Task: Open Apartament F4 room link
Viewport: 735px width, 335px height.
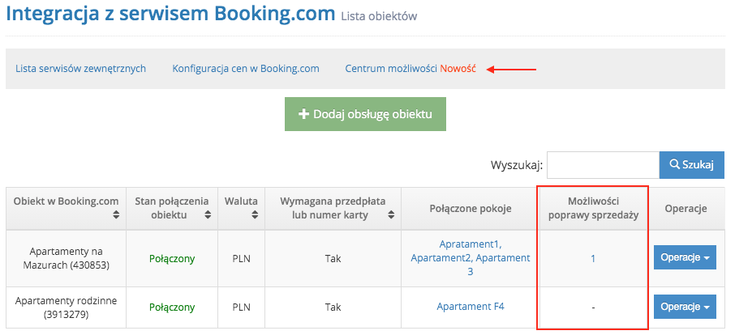Action: (x=471, y=307)
